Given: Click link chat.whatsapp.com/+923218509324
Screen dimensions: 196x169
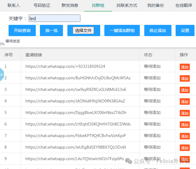Looking at the screenshot, I should [65, 66].
